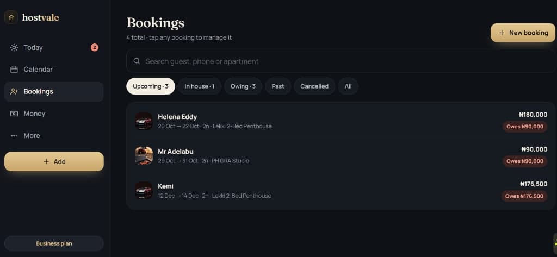Open Helena Eddy's avatar thumbnail
Screen dimensions: 557x257
coord(144,121)
